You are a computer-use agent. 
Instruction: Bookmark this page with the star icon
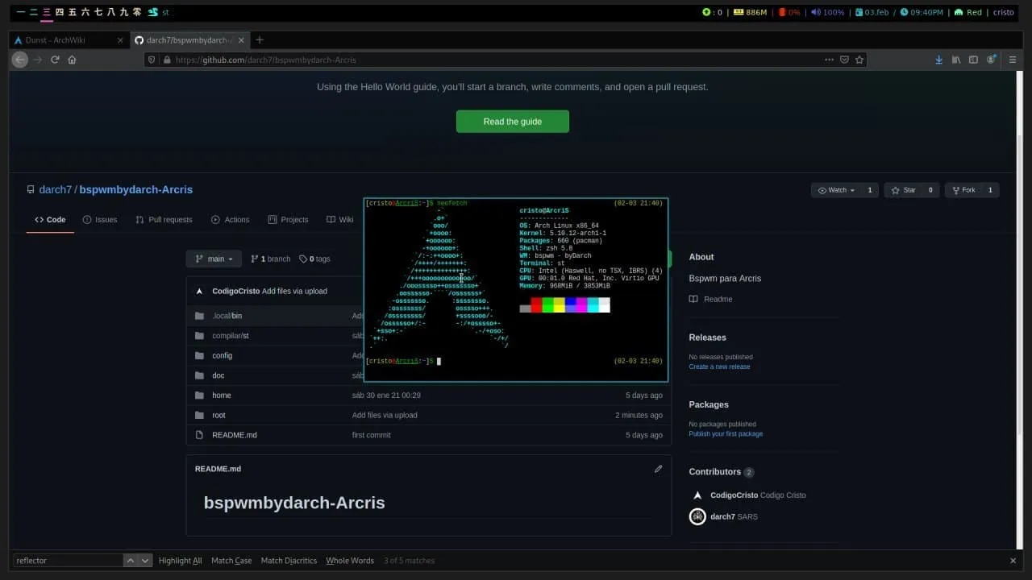point(859,60)
